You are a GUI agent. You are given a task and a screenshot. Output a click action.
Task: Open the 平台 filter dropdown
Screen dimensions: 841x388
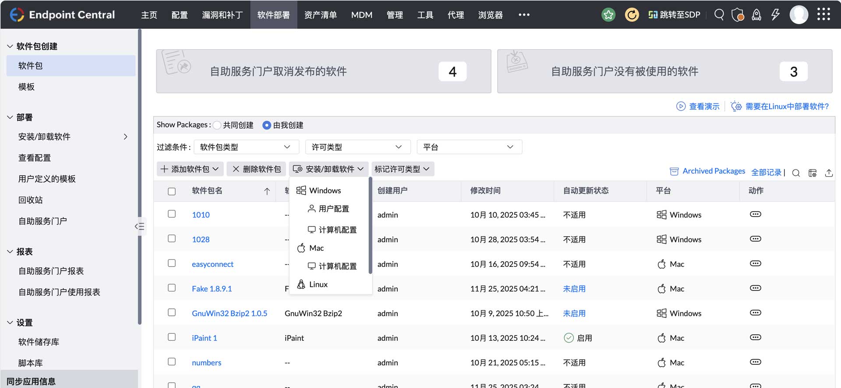[x=470, y=147]
